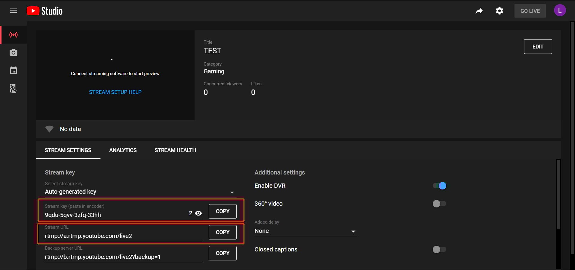This screenshot has width=575, height=270.
Task: Reveal stream key with eye icon
Action: click(x=198, y=213)
